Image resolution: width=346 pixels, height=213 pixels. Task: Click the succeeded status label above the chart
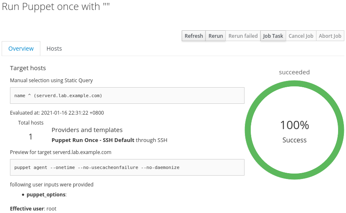click(294, 72)
